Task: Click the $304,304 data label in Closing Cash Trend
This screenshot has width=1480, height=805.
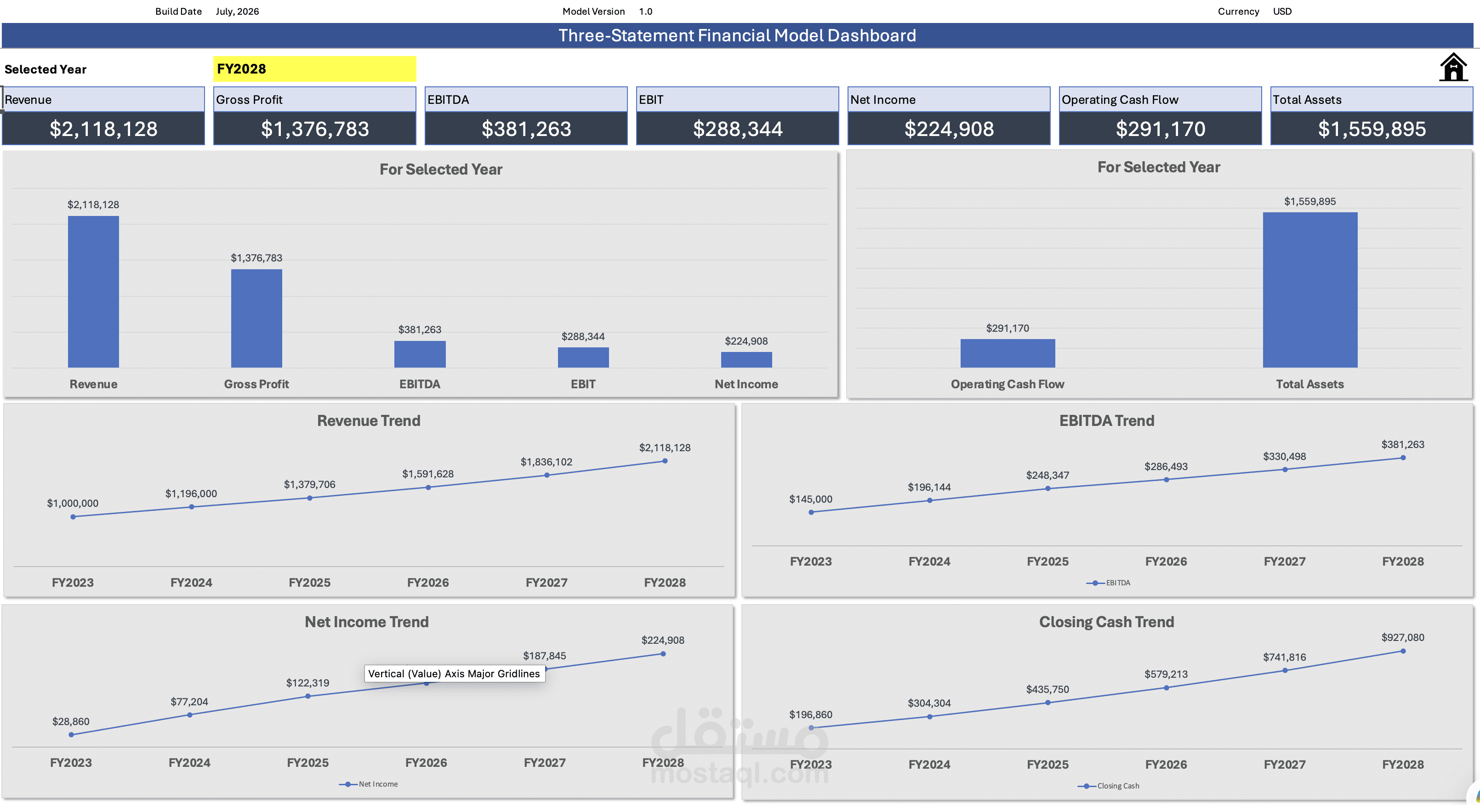Action: point(929,703)
